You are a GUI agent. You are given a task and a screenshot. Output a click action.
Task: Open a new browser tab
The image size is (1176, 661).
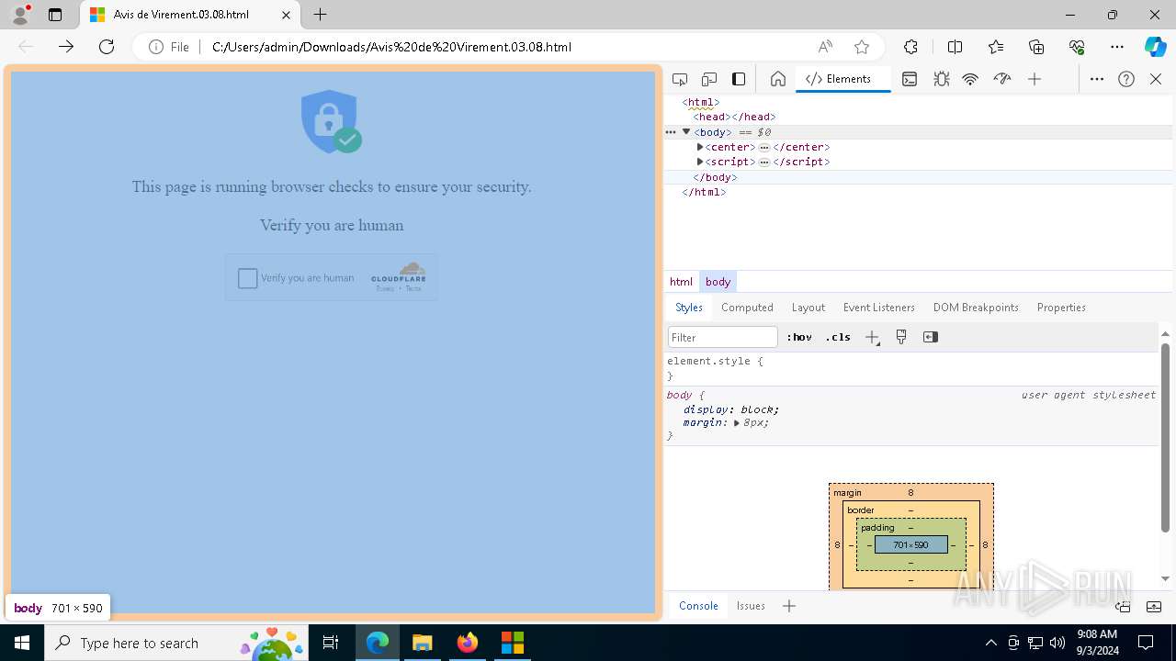point(320,15)
